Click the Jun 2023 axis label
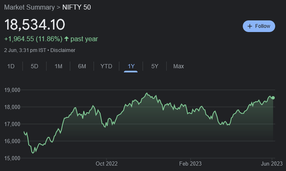Screen dimensions: 286x171 (x=272, y=163)
